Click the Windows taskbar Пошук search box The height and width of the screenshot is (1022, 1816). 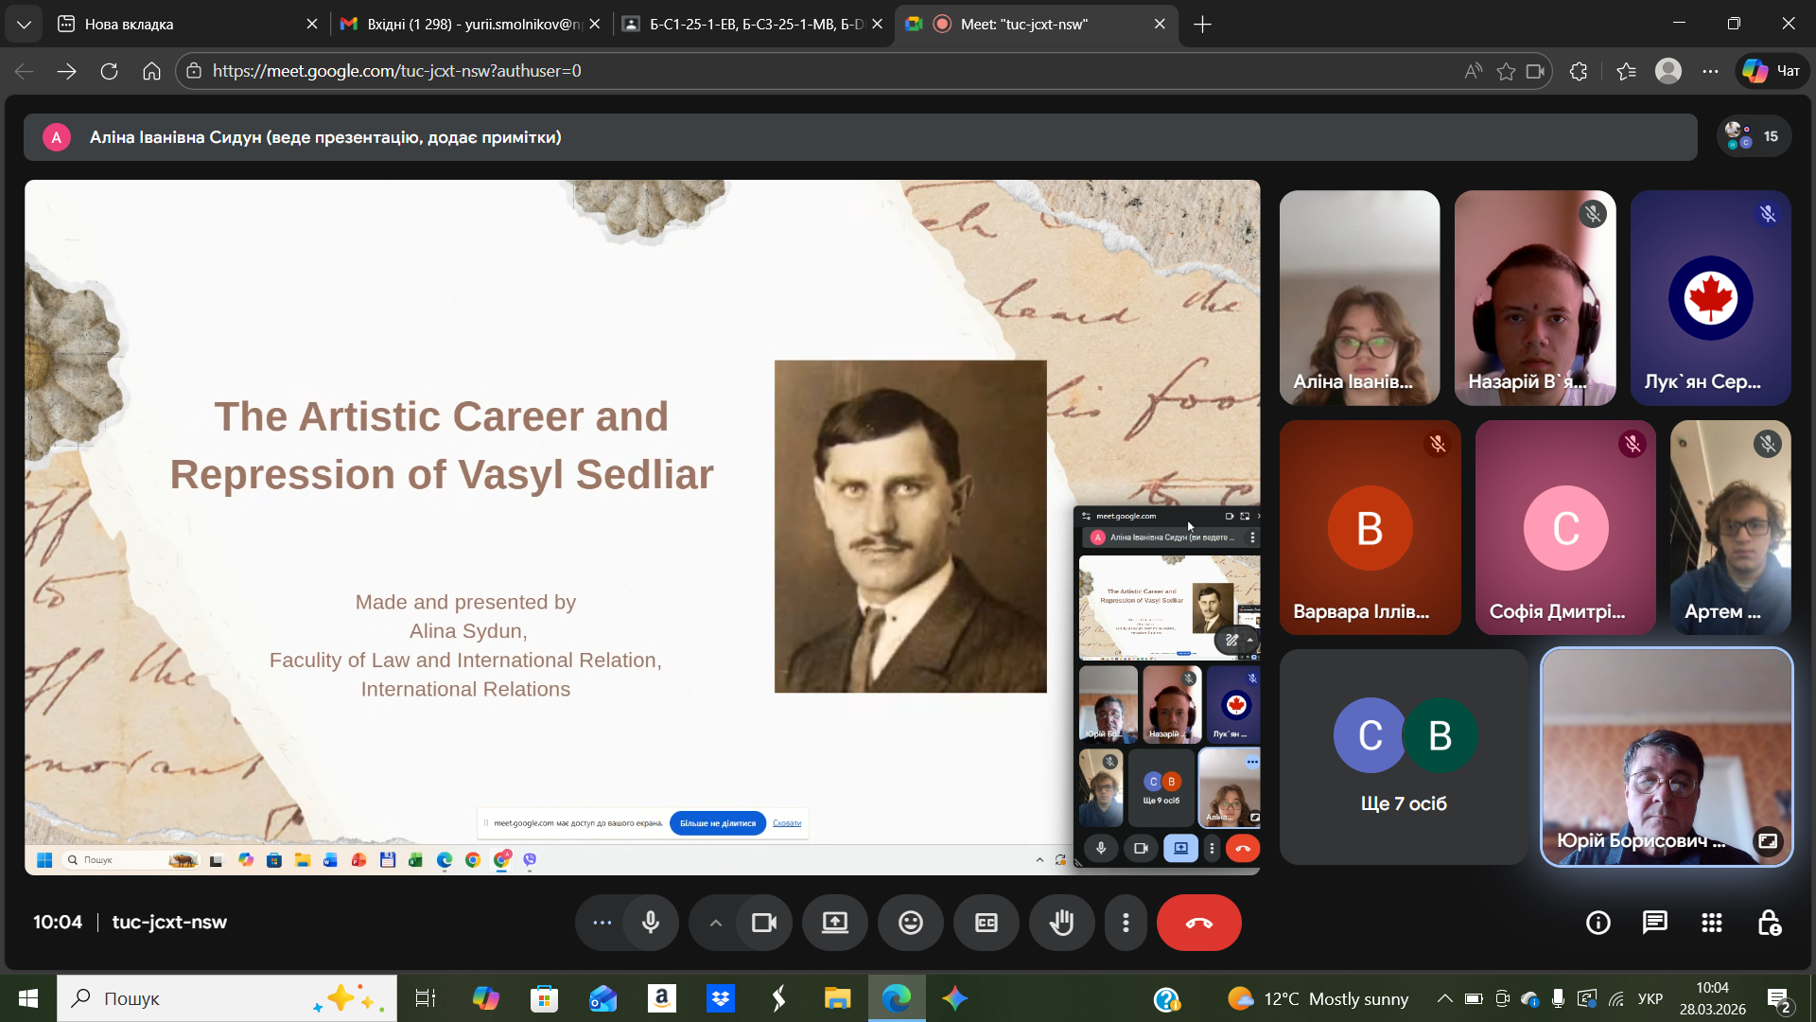point(189,998)
